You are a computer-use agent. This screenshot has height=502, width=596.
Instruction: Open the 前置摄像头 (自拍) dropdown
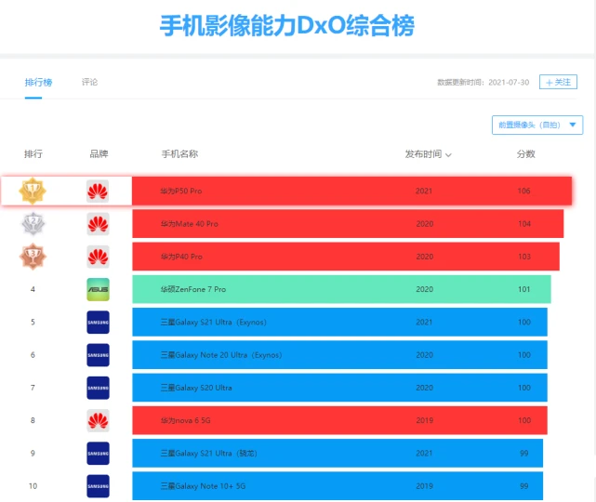(x=537, y=125)
